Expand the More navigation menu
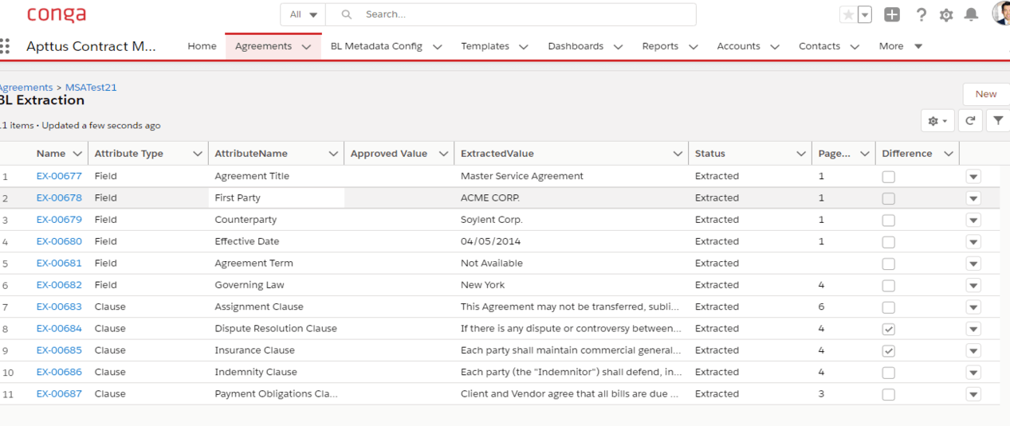The image size is (1010, 426). [900, 46]
